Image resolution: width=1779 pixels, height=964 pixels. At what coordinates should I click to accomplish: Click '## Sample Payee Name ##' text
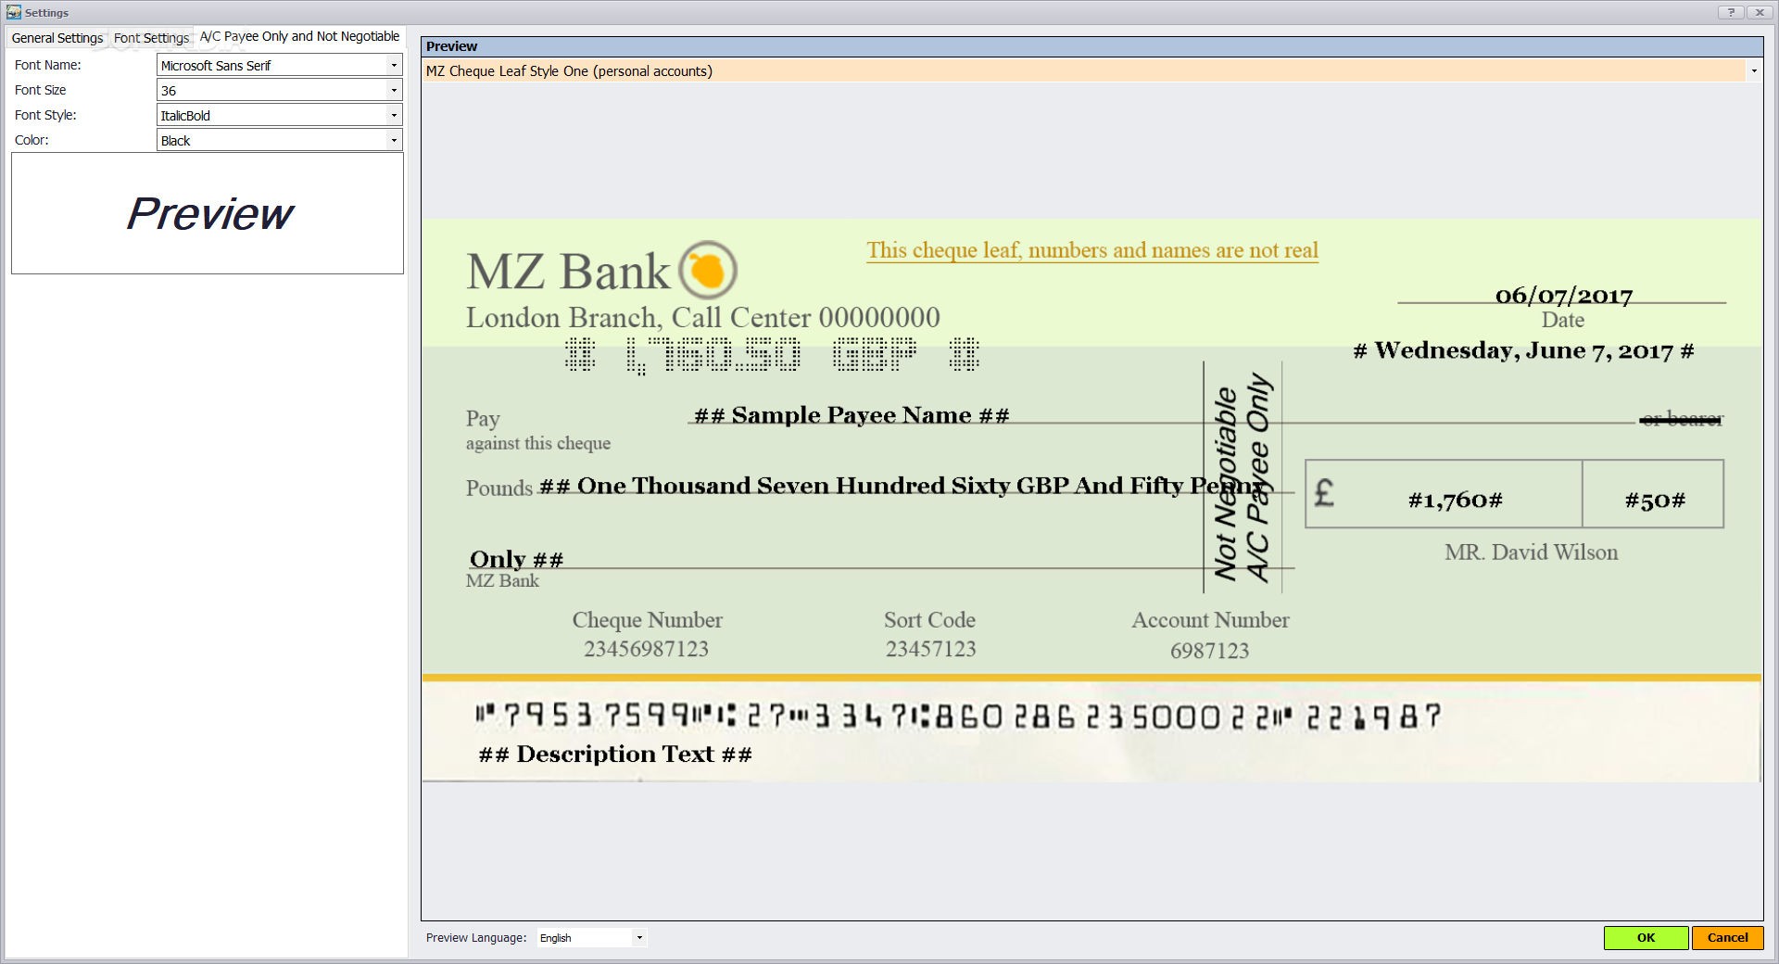852,414
